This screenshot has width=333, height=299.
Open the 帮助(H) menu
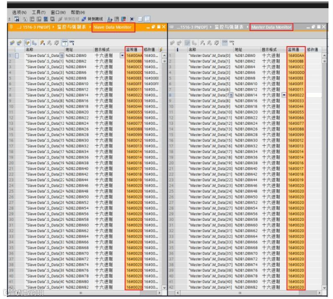(x=78, y=12)
